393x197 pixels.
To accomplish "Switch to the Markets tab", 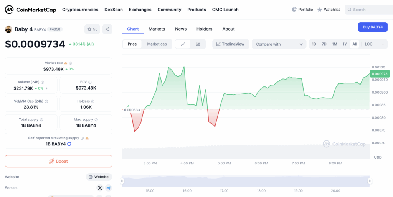I will click(157, 29).
